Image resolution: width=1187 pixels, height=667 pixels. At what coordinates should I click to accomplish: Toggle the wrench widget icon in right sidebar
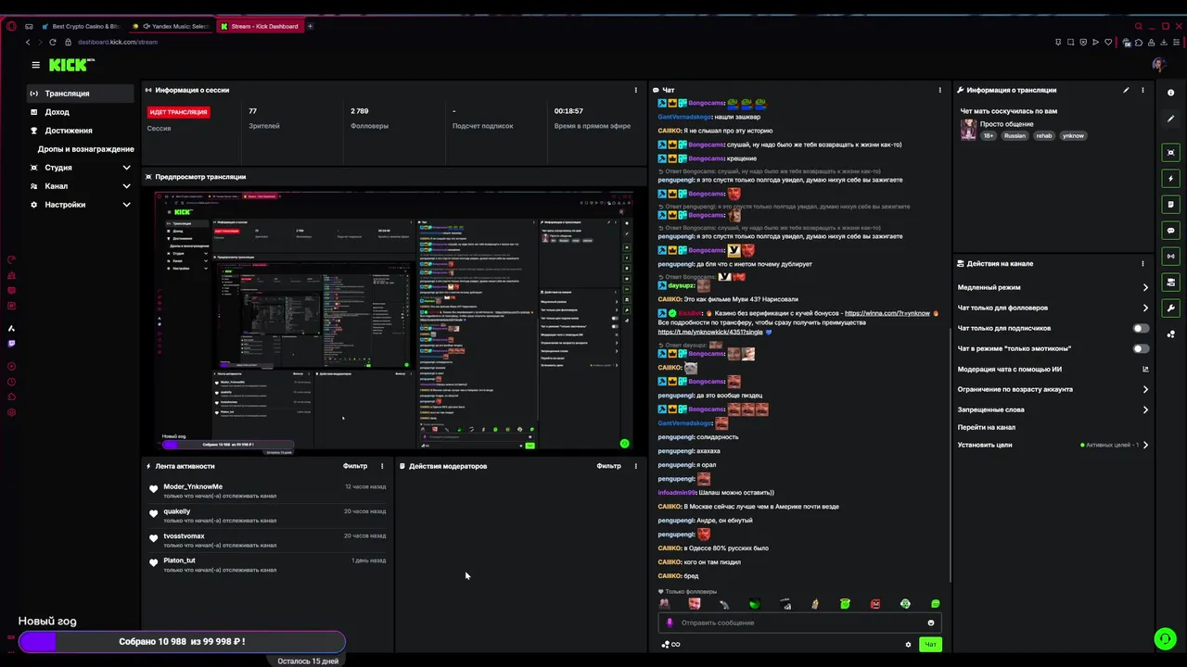(x=1170, y=308)
